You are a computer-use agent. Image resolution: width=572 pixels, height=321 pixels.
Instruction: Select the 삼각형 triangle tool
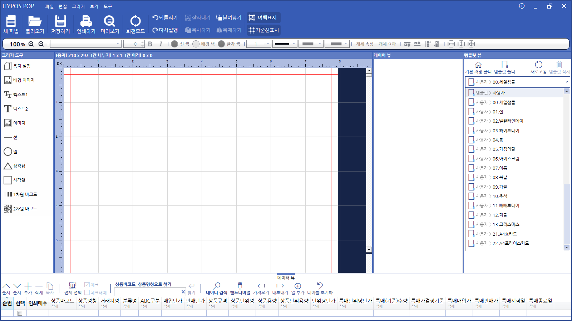[14, 166]
